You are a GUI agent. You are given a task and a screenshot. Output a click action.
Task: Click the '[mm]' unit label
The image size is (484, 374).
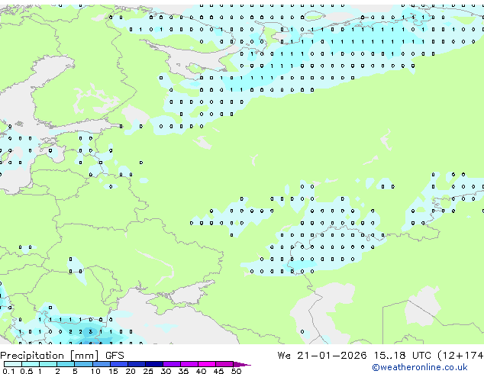tap(84, 356)
